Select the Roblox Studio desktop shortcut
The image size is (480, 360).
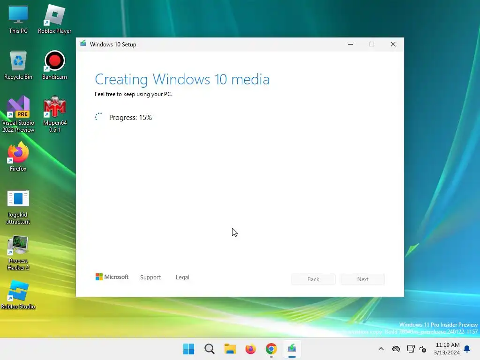(18, 295)
